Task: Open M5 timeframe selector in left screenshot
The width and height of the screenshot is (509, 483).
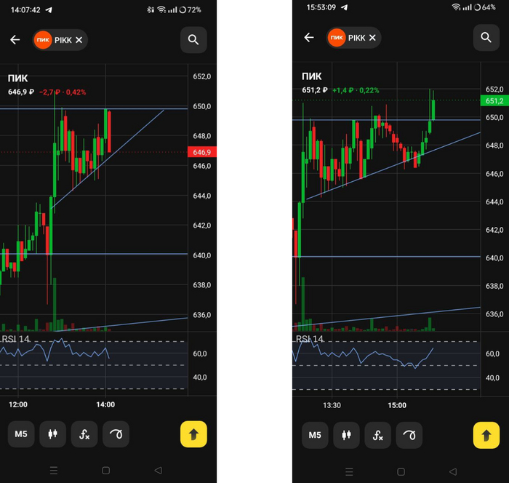Action: point(21,434)
